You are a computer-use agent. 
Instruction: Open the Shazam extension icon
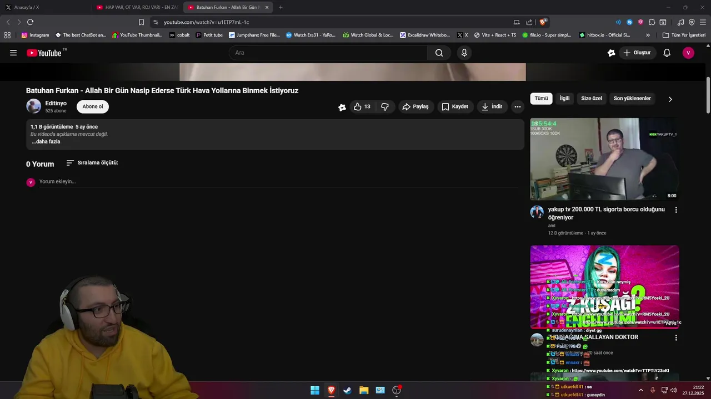629,22
